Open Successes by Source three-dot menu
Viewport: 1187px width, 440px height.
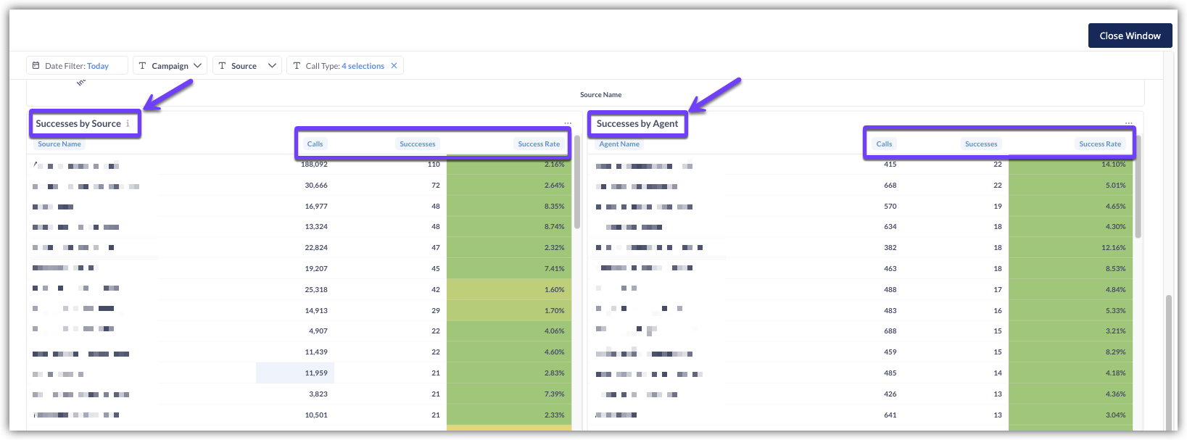tap(568, 123)
